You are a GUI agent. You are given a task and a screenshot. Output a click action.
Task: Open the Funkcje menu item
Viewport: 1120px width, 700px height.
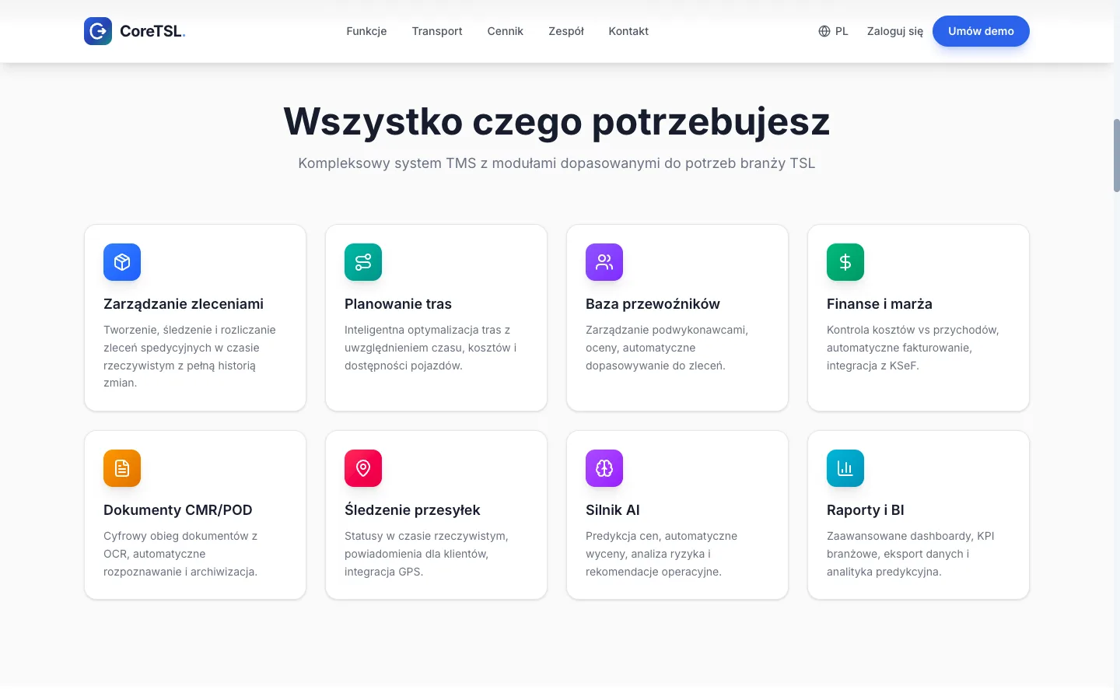[366, 31]
